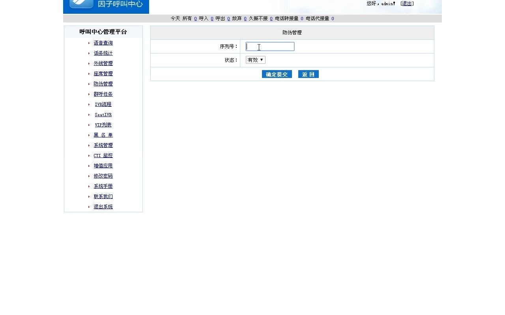Click the 所有 count in status bar
Screen dimensions: 505x315
[x=195, y=19]
